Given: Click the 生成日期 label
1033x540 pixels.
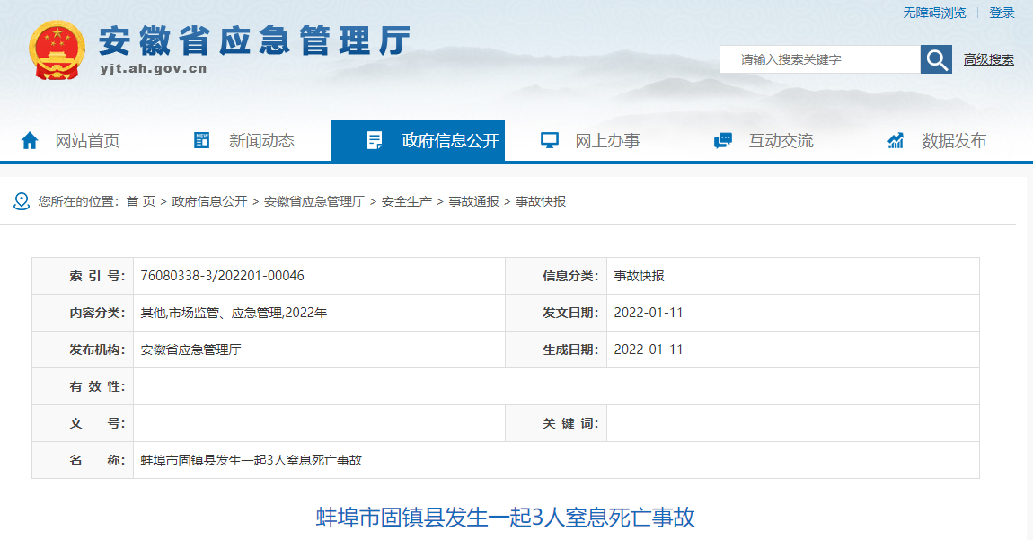Looking at the screenshot, I should pyautogui.click(x=570, y=350).
